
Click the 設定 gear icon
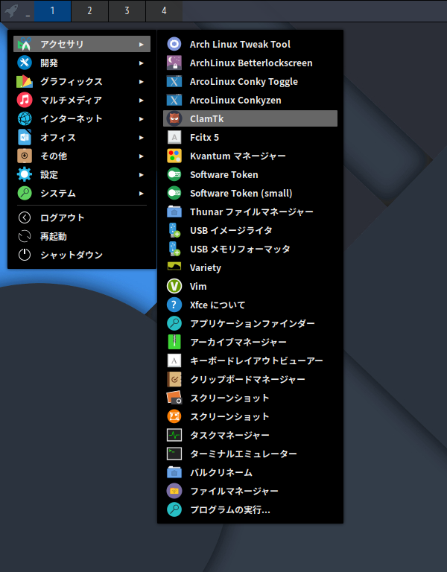coord(25,174)
